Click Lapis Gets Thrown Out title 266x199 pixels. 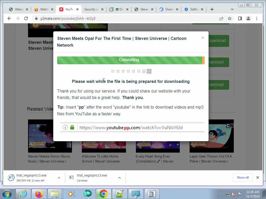click(x=211, y=159)
